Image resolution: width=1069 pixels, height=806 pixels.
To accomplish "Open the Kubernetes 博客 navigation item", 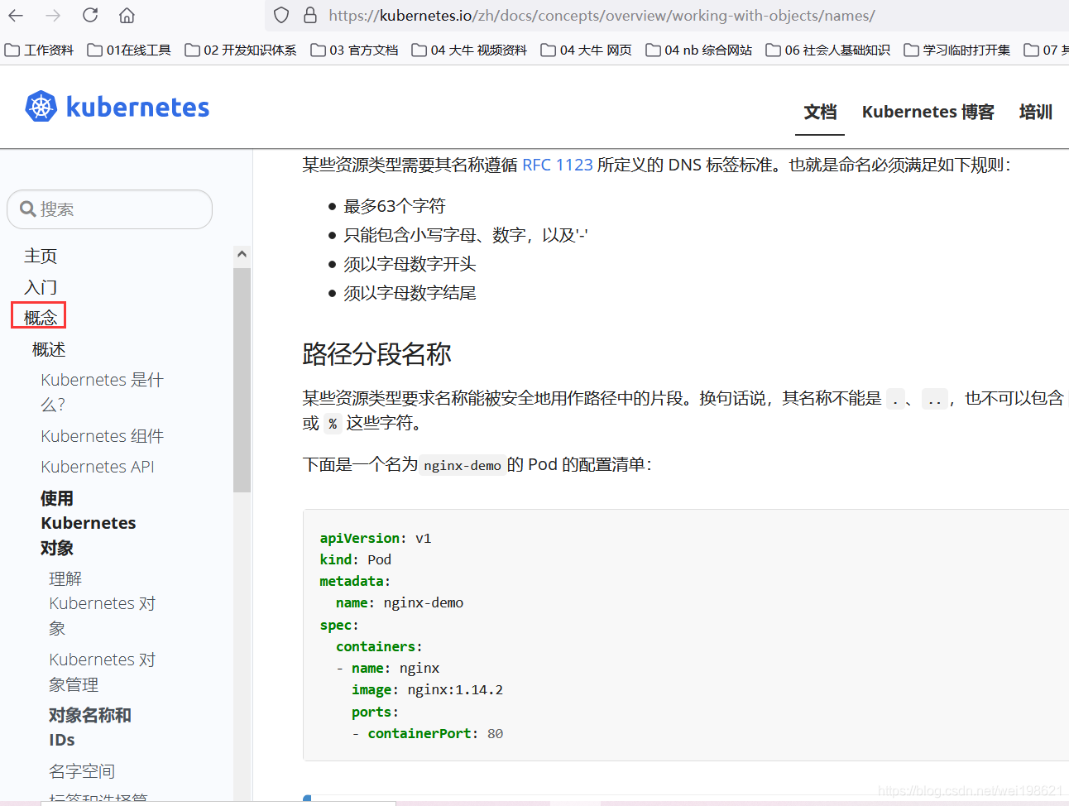I will [928, 112].
